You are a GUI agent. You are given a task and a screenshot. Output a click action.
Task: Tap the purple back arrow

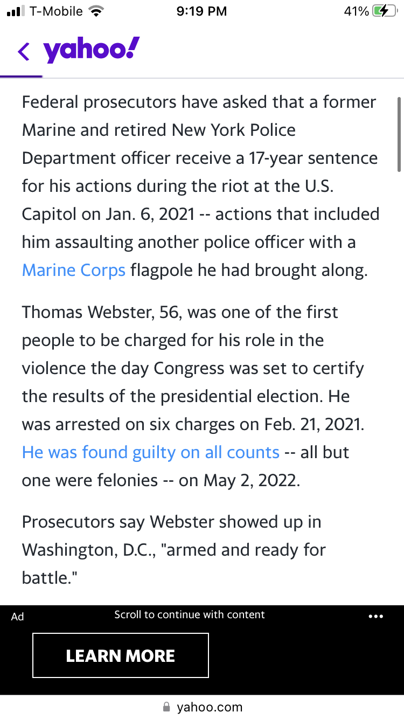point(24,52)
